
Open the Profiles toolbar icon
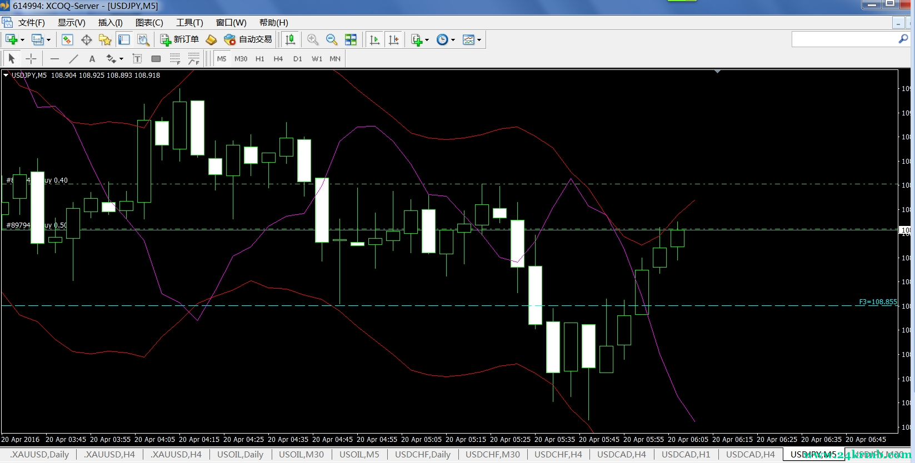tap(37, 39)
